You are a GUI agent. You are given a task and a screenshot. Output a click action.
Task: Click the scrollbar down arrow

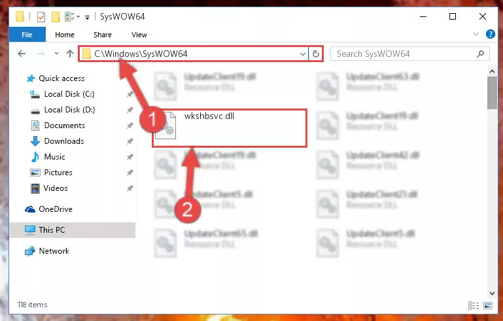[x=492, y=293]
